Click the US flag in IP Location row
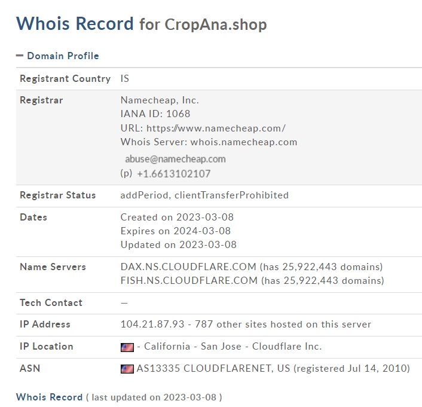 [x=127, y=347]
